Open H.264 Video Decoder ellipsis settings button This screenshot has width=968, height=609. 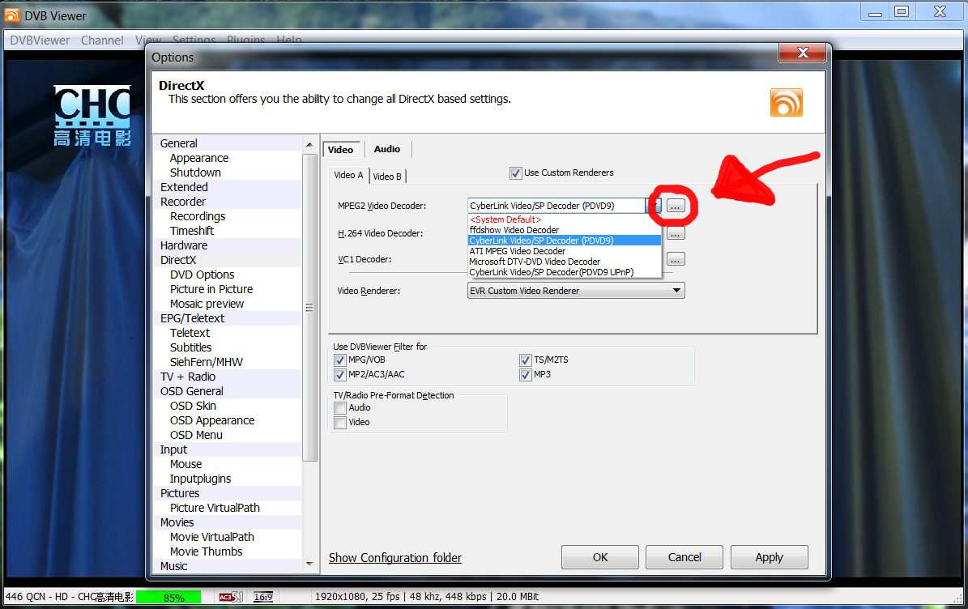click(x=676, y=234)
